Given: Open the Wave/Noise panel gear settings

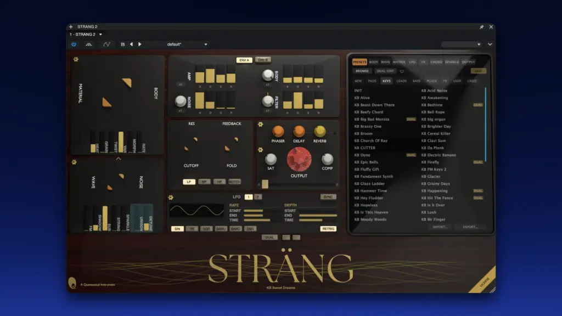Looking at the screenshot, I should [x=74, y=162].
